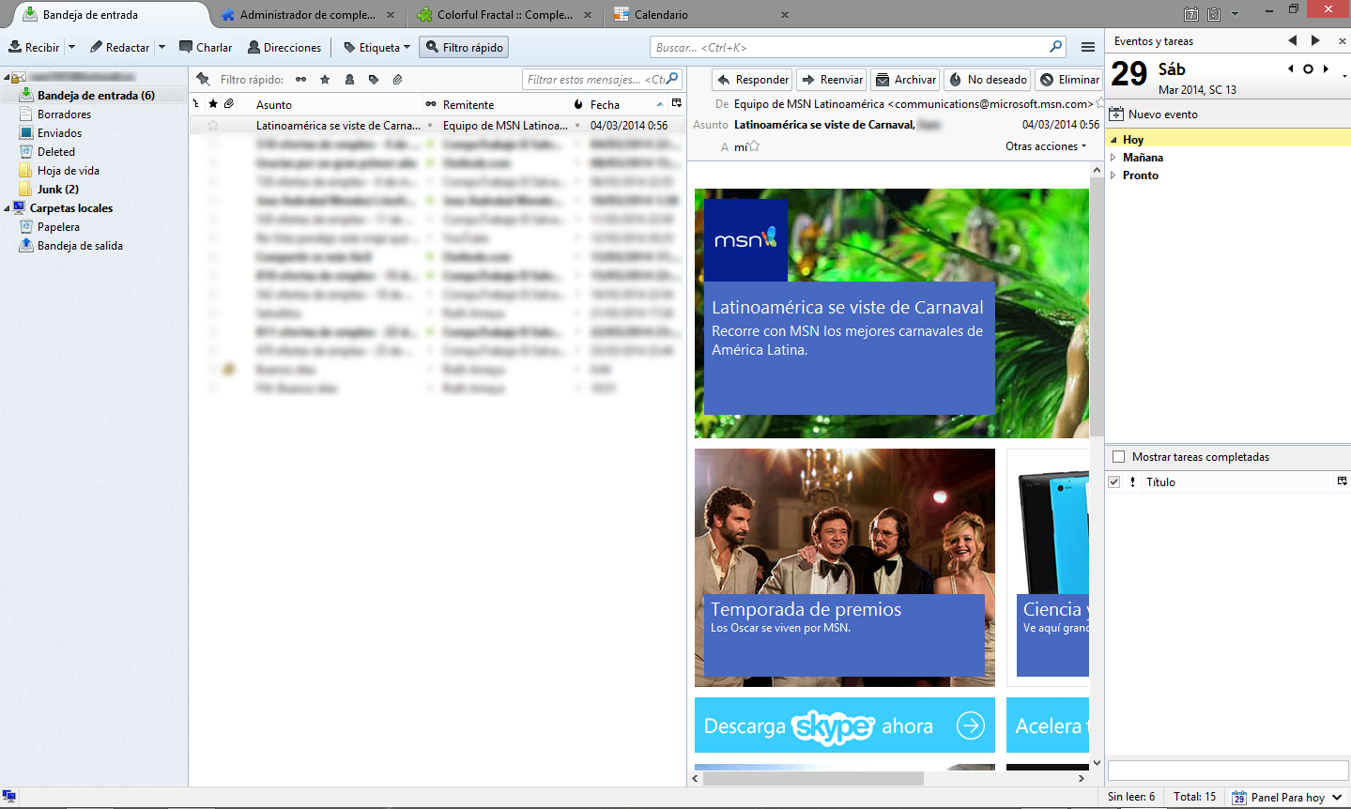
Task: Toggle the Filtro rápido button
Action: pyautogui.click(x=464, y=47)
